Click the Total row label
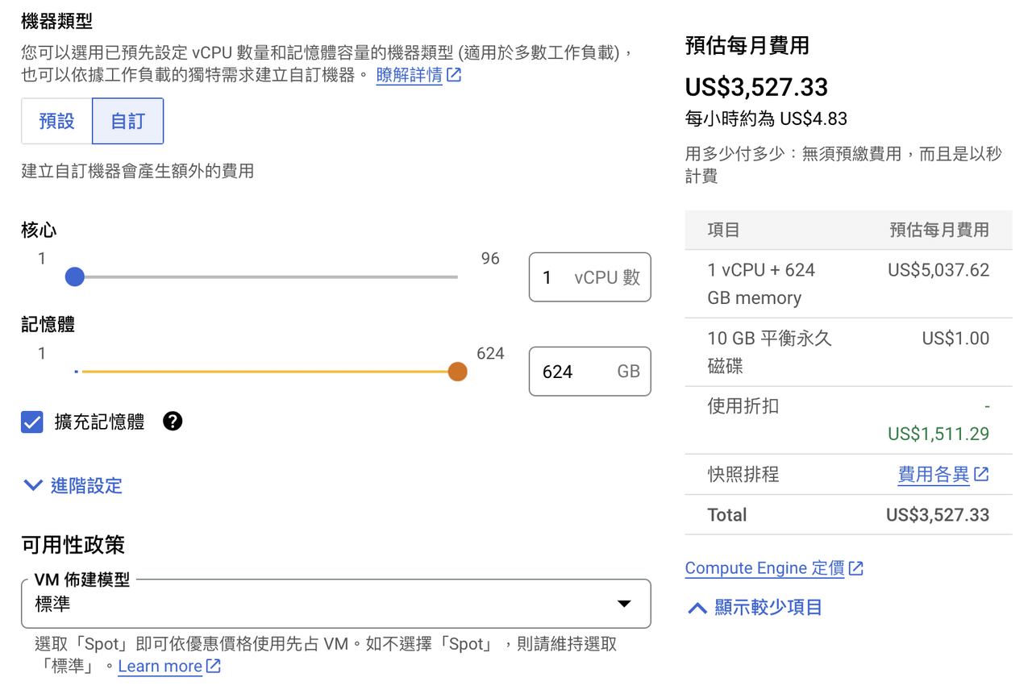Image resolution: width=1032 pixels, height=694 pixels. click(x=727, y=515)
